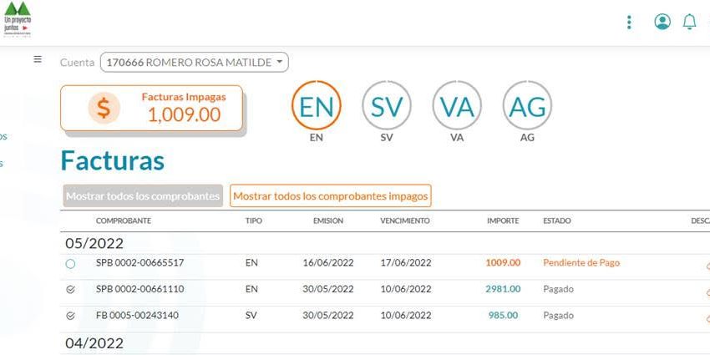Image resolution: width=710 pixels, height=355 pixels.
Task: Select the SV service circle icon
Action: pyautogui.click(x=386, y=107)
